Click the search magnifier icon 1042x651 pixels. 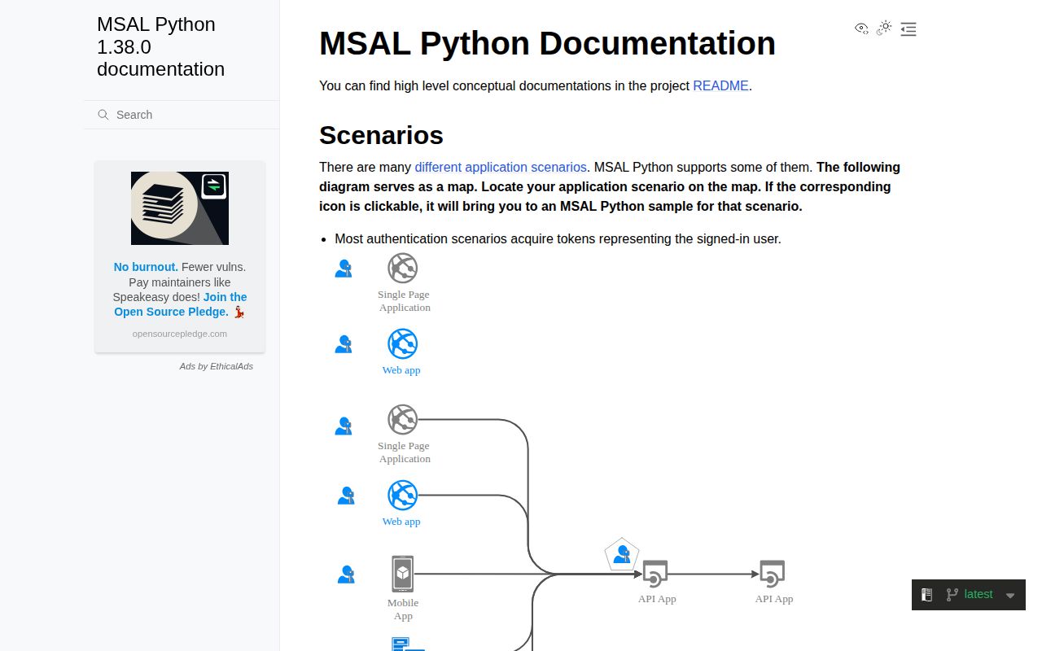click(103, 115)
